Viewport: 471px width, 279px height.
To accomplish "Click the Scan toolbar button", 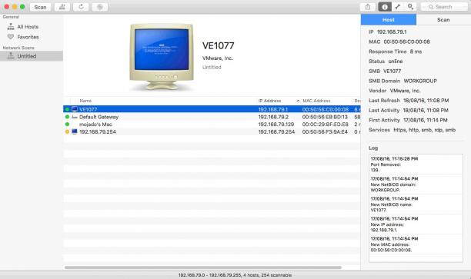I will tap(40, 7).
